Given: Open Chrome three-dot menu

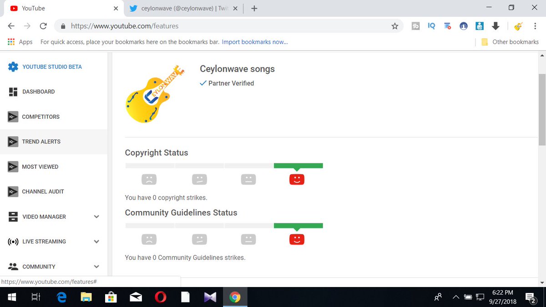Looking at the screenshot, I should (535, 26).
